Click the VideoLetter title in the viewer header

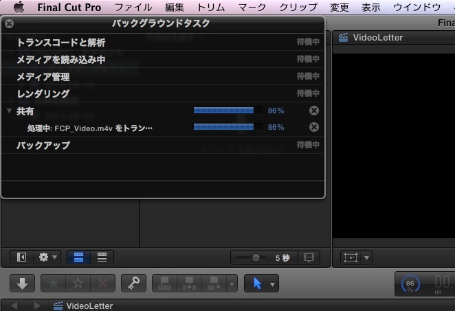[378, 37]
